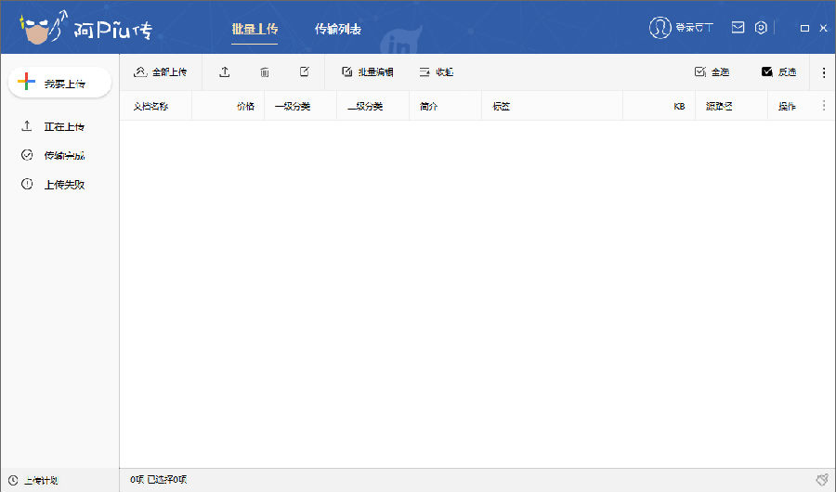The height and width of the screenshot is (492, 836).
Task: Open the column header three-dot options
Action: (x=824, y=106)
